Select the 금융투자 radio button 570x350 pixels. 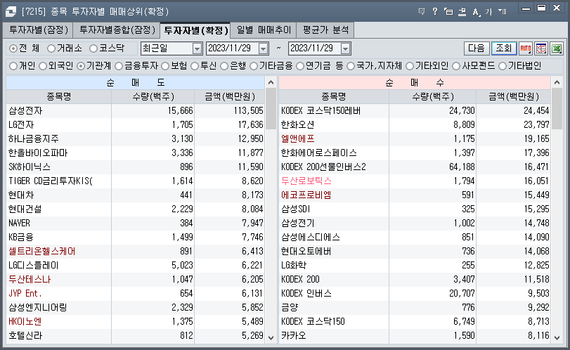tap(119, 66)
